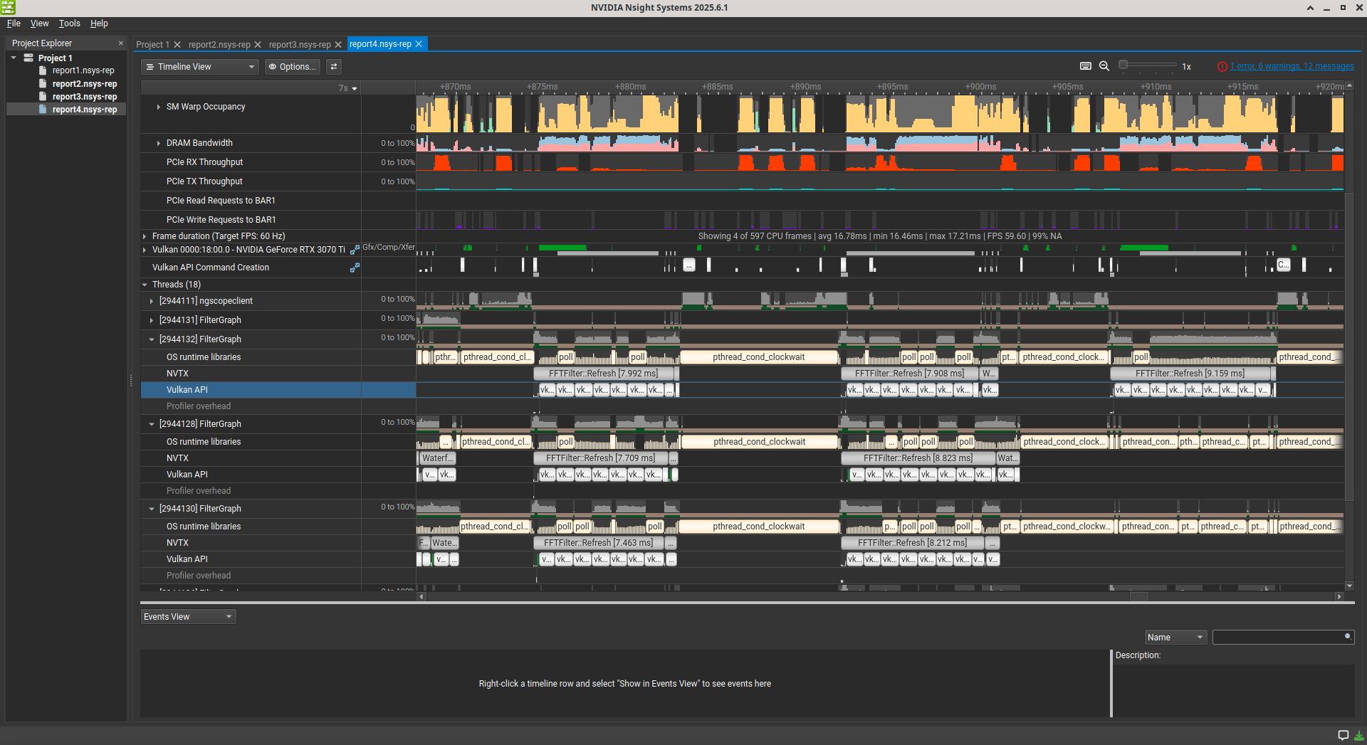Expand the DRAM Bandwidth row
Viewport: 1367px width, 745px height.
158,143
